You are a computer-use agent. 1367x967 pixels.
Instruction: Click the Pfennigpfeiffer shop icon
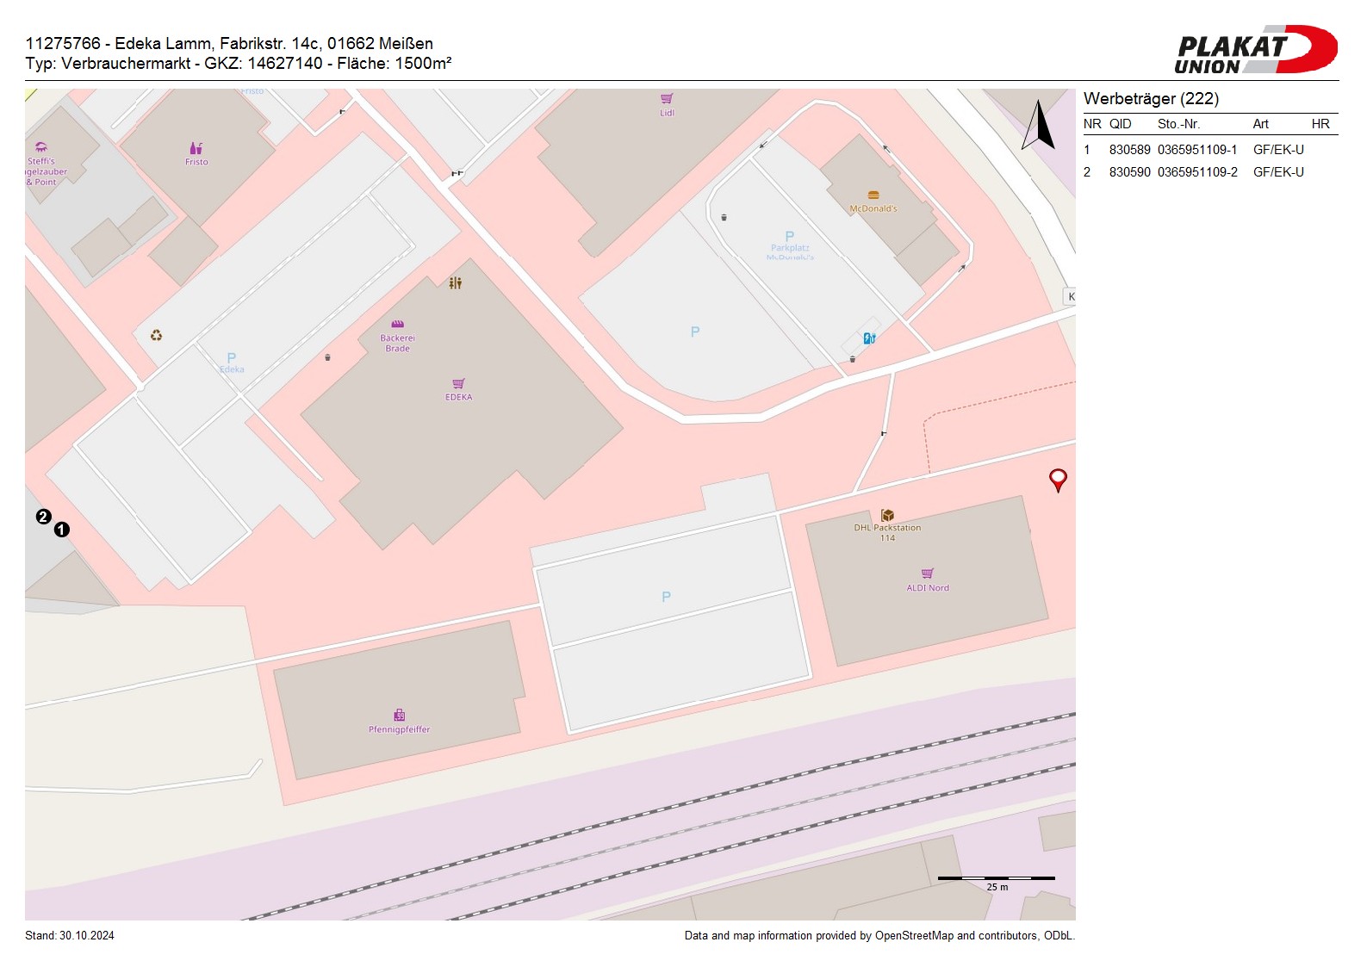(x=399, y=715)
